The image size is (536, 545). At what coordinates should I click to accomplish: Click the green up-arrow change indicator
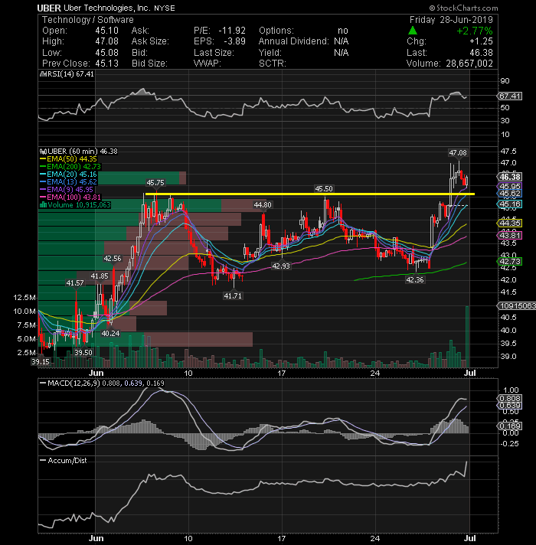pos(413,31)
